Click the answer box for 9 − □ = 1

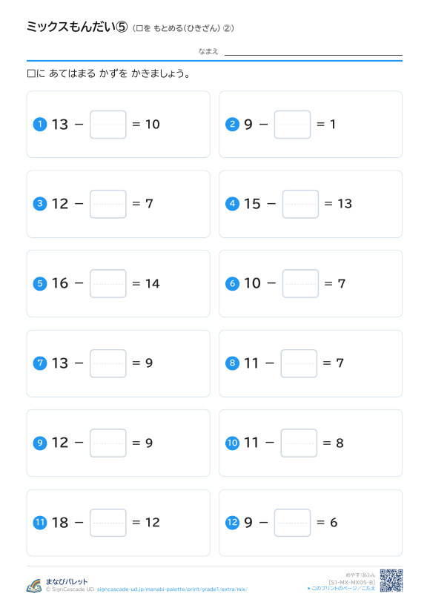[x=292, y=125]
